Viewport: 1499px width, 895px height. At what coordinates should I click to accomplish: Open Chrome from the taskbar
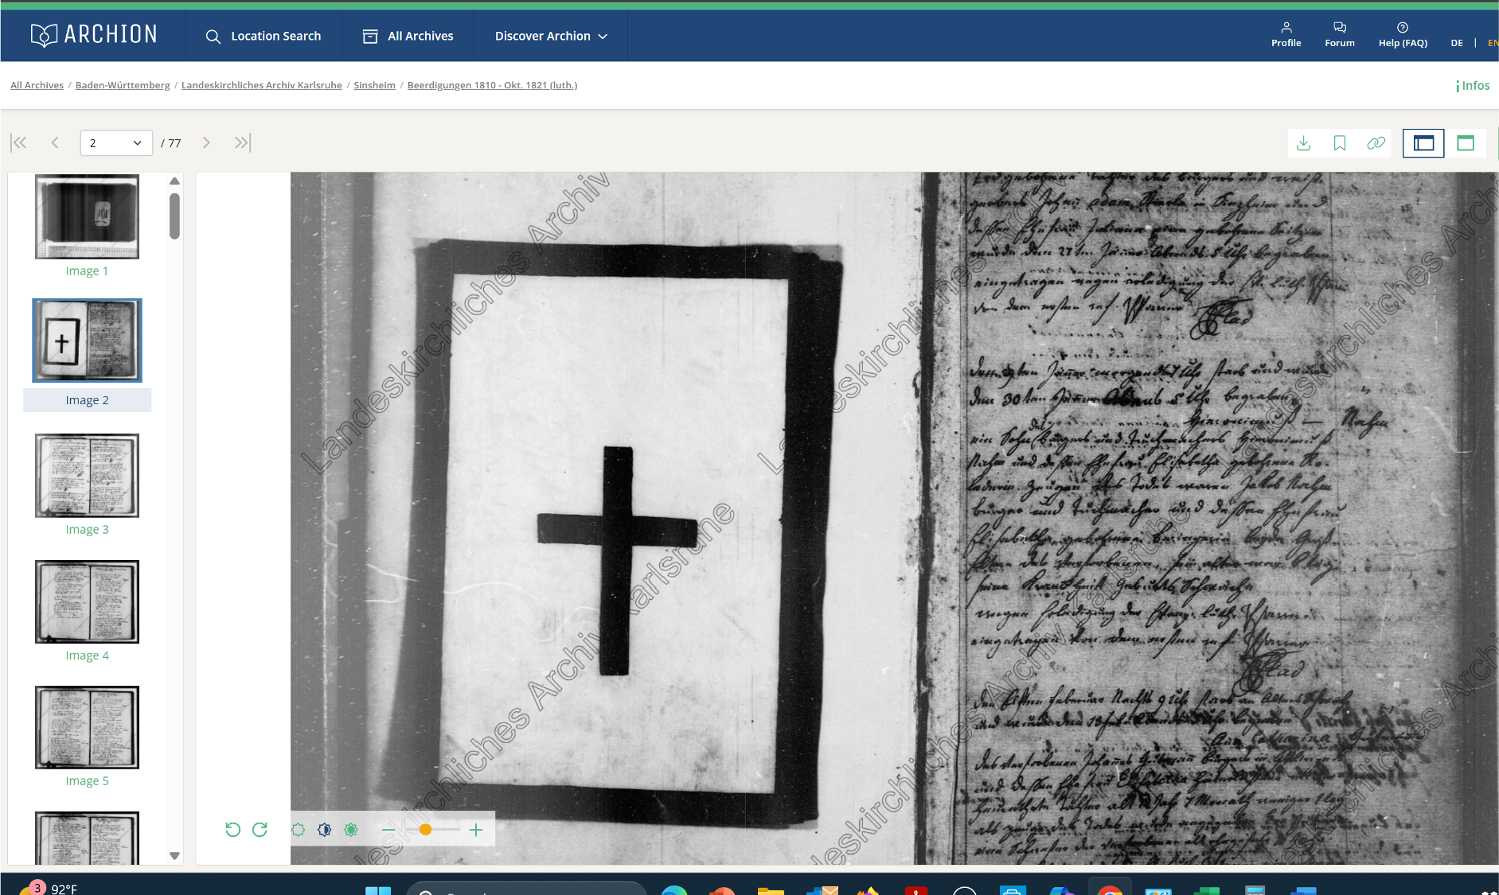1110,889
